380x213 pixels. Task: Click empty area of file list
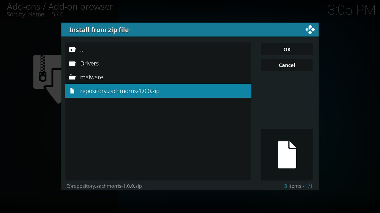(x=158, y=139)
